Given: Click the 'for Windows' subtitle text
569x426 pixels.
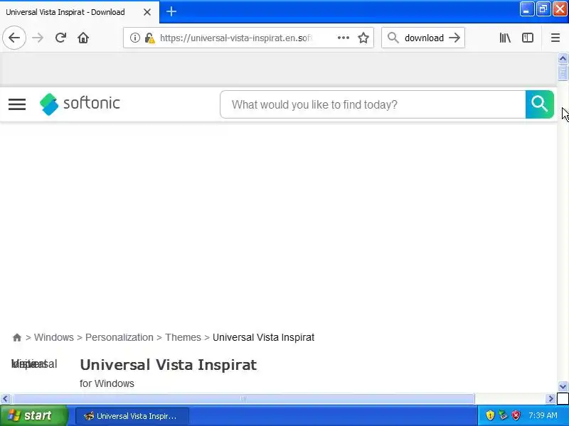Looking at the screenshot, I should click(107, 383).
